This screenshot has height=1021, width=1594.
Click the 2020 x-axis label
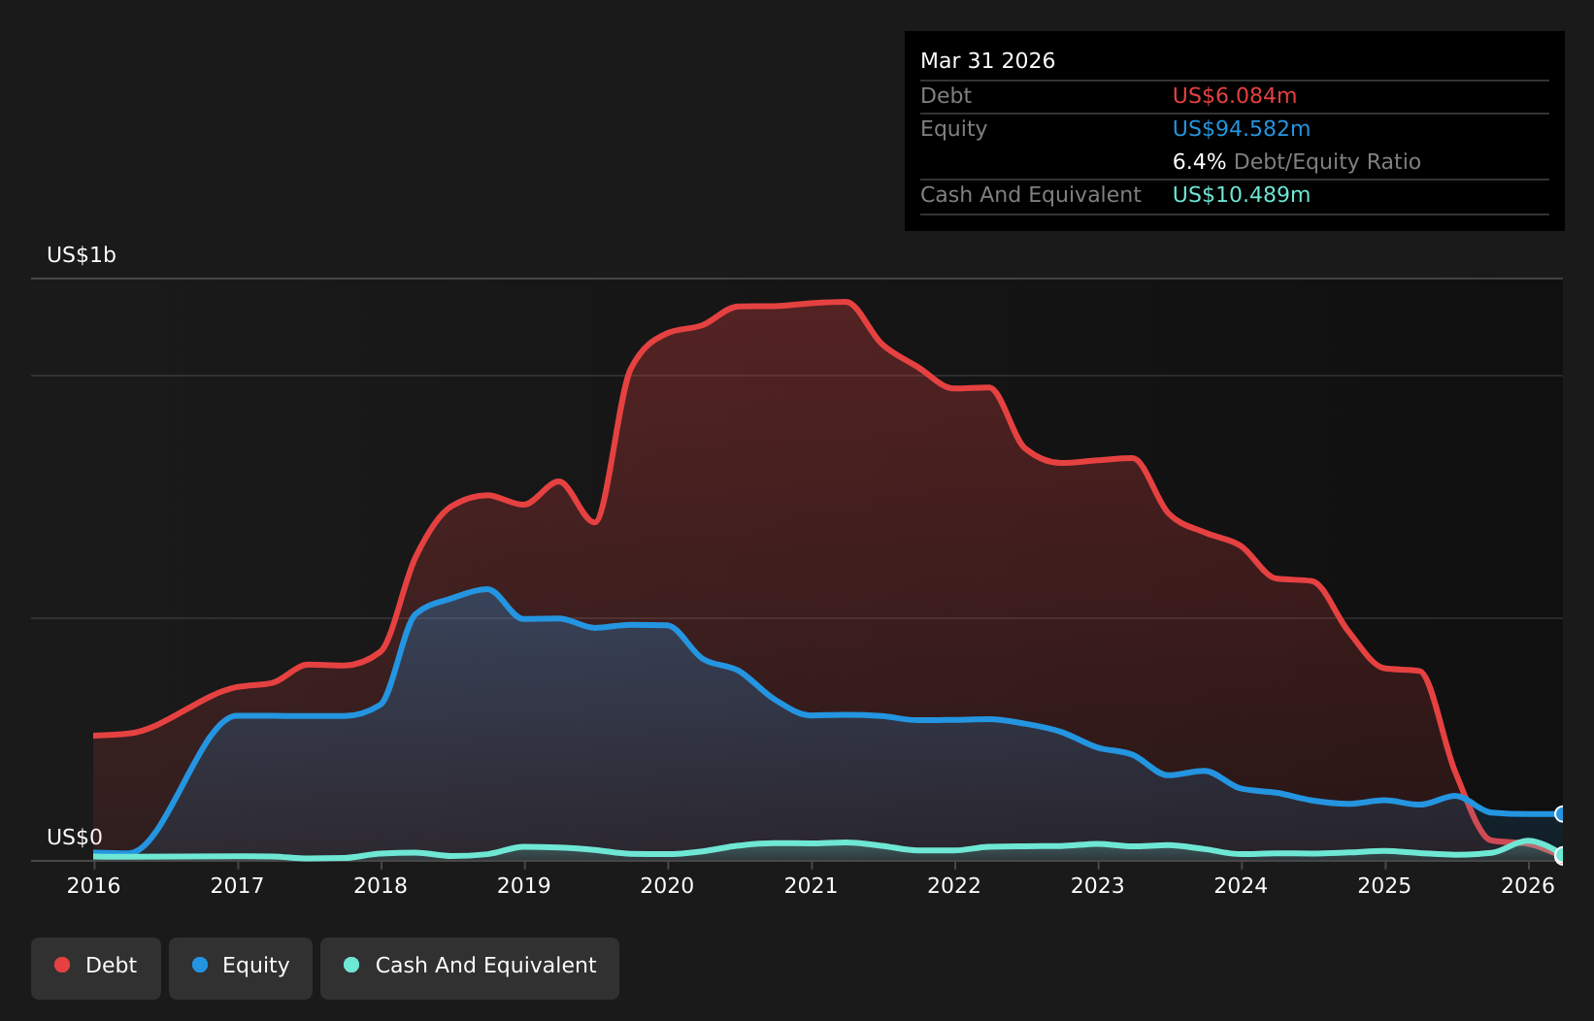click(667, 885)
